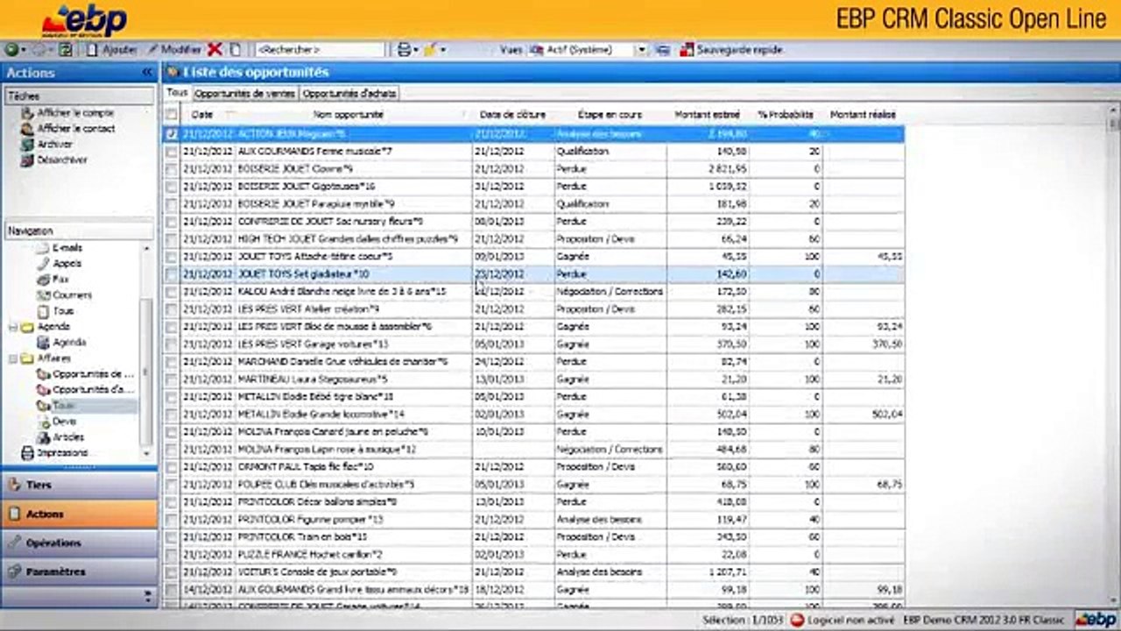1121x631 pixels.
Task: Open Appels in the navigation tree
Action: pos(67,264)
